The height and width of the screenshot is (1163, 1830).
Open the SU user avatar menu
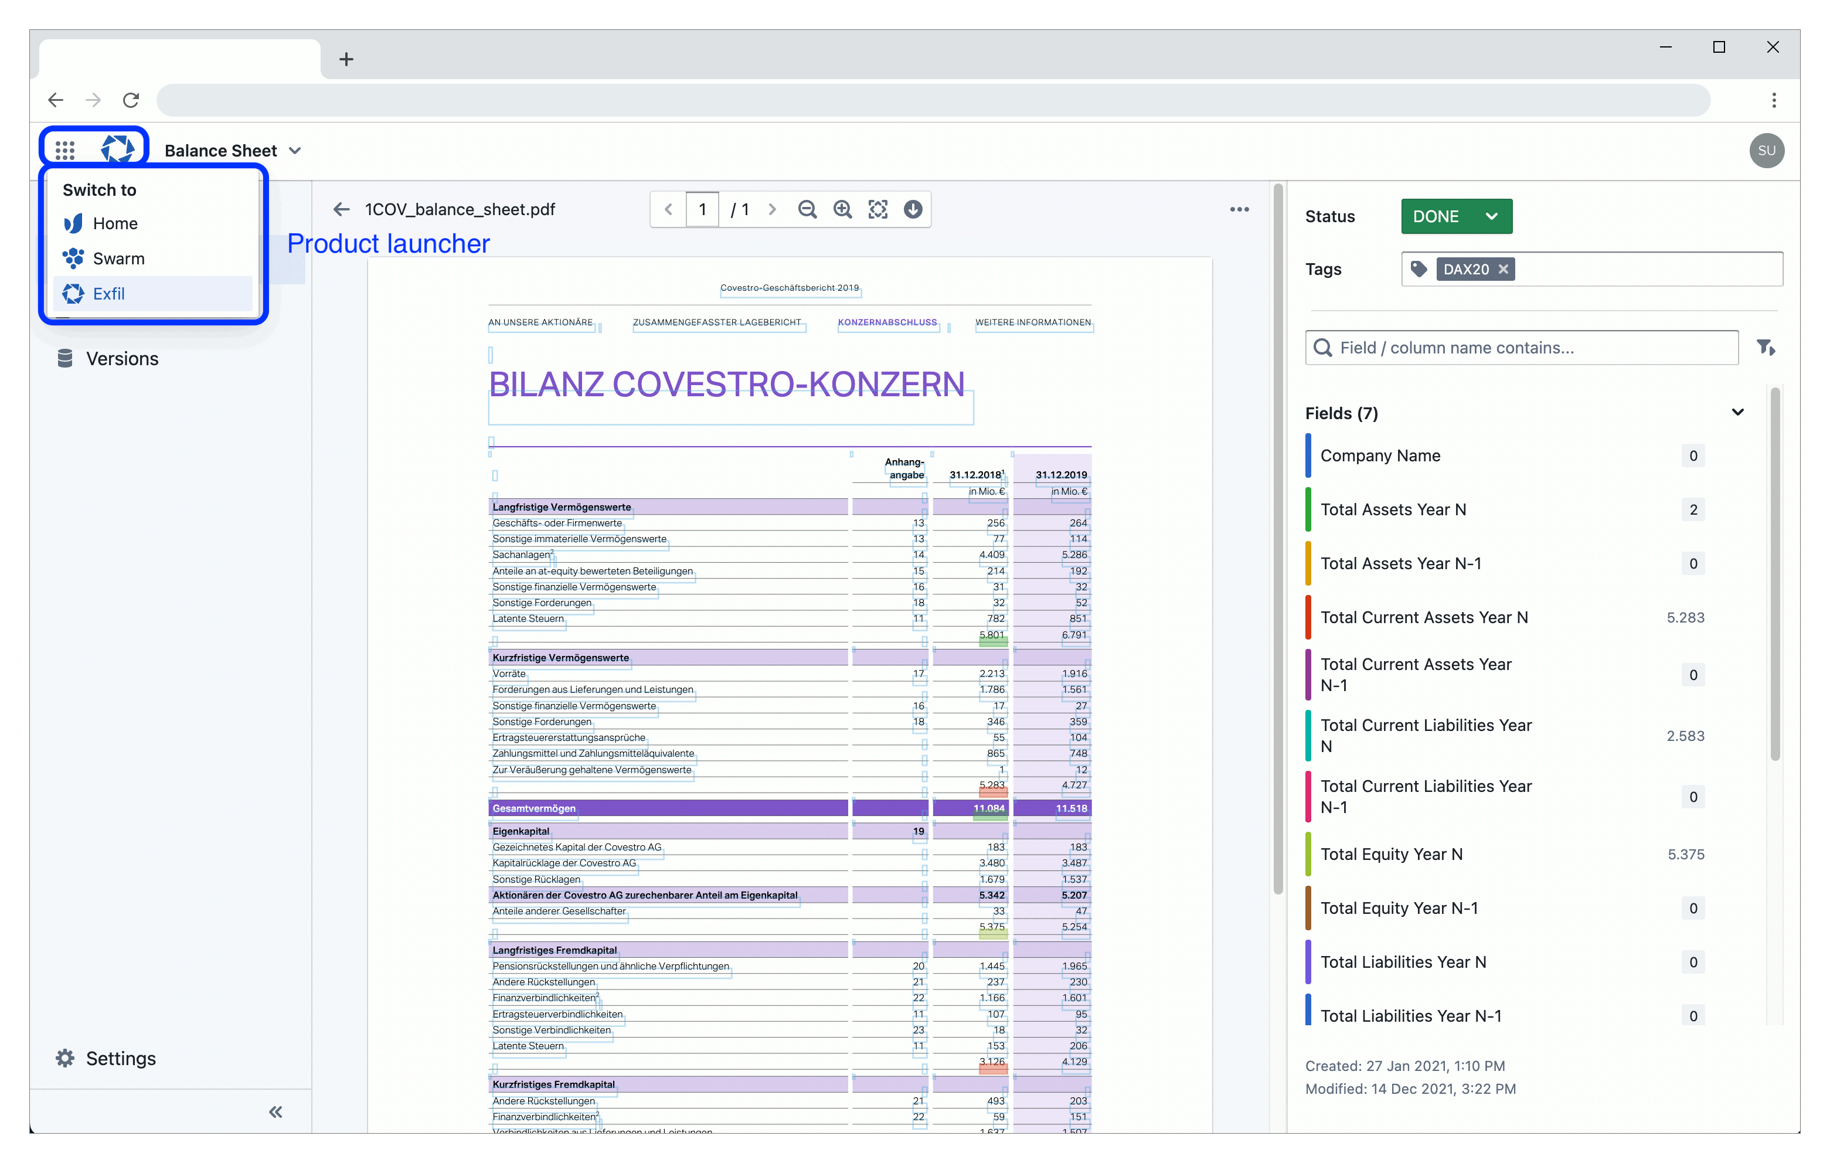[1766, 151]
